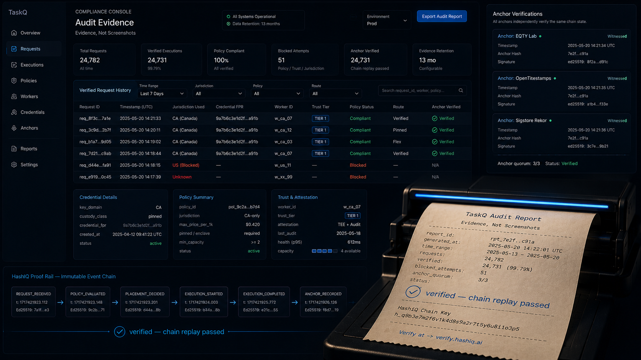Click the magnifier icon in the search box
This screenshot has width=641, height=360.
click(x=461, y=91)
